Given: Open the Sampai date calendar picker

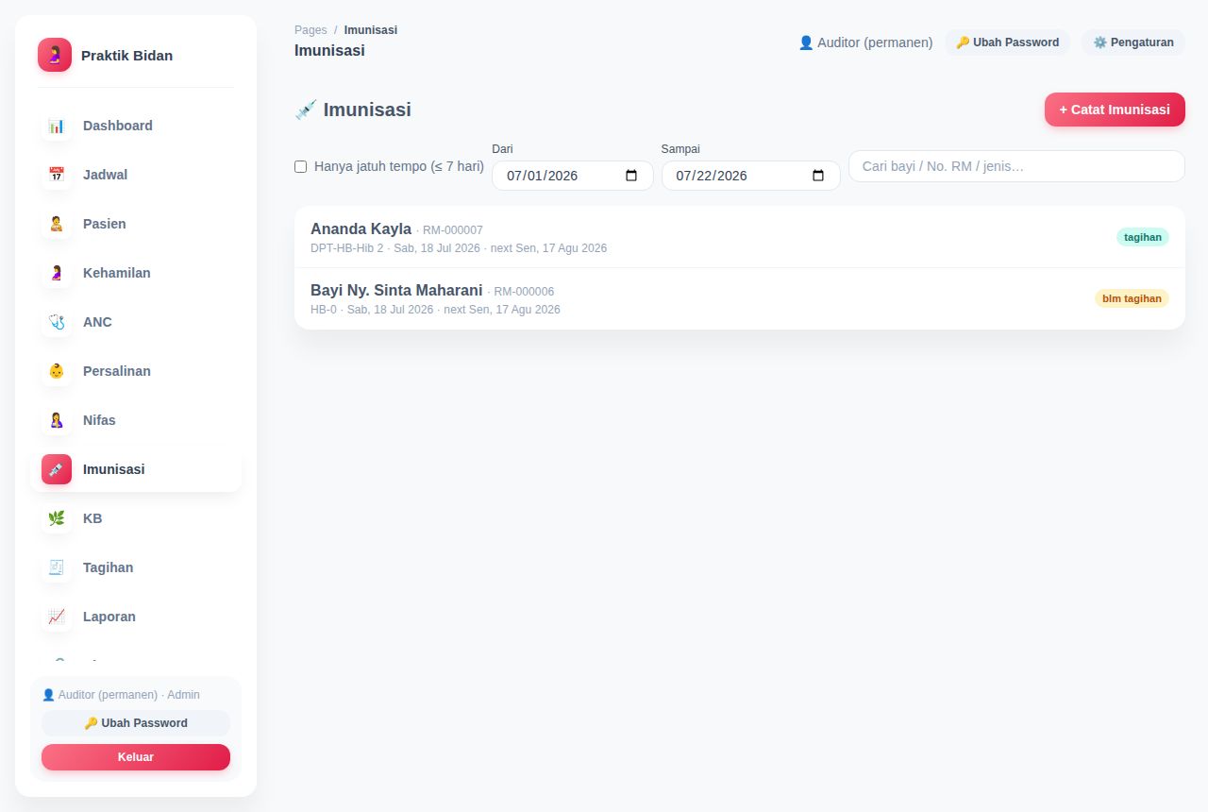Looking at the screenshot, I should point(818,176).
